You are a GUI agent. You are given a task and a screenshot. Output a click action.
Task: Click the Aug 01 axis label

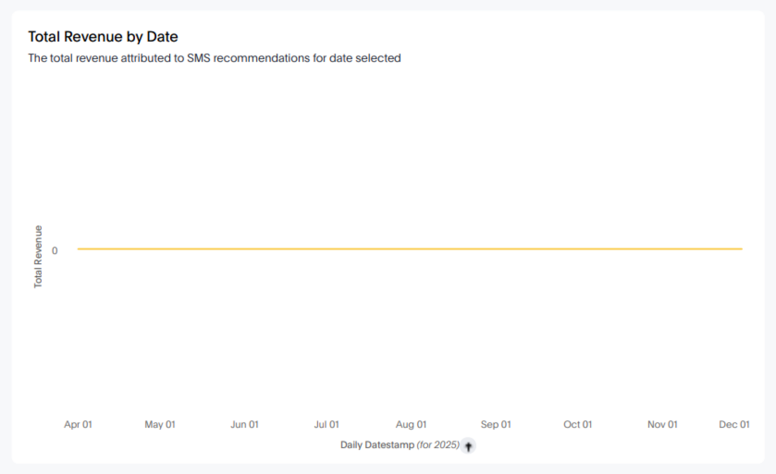pos(411,425)
